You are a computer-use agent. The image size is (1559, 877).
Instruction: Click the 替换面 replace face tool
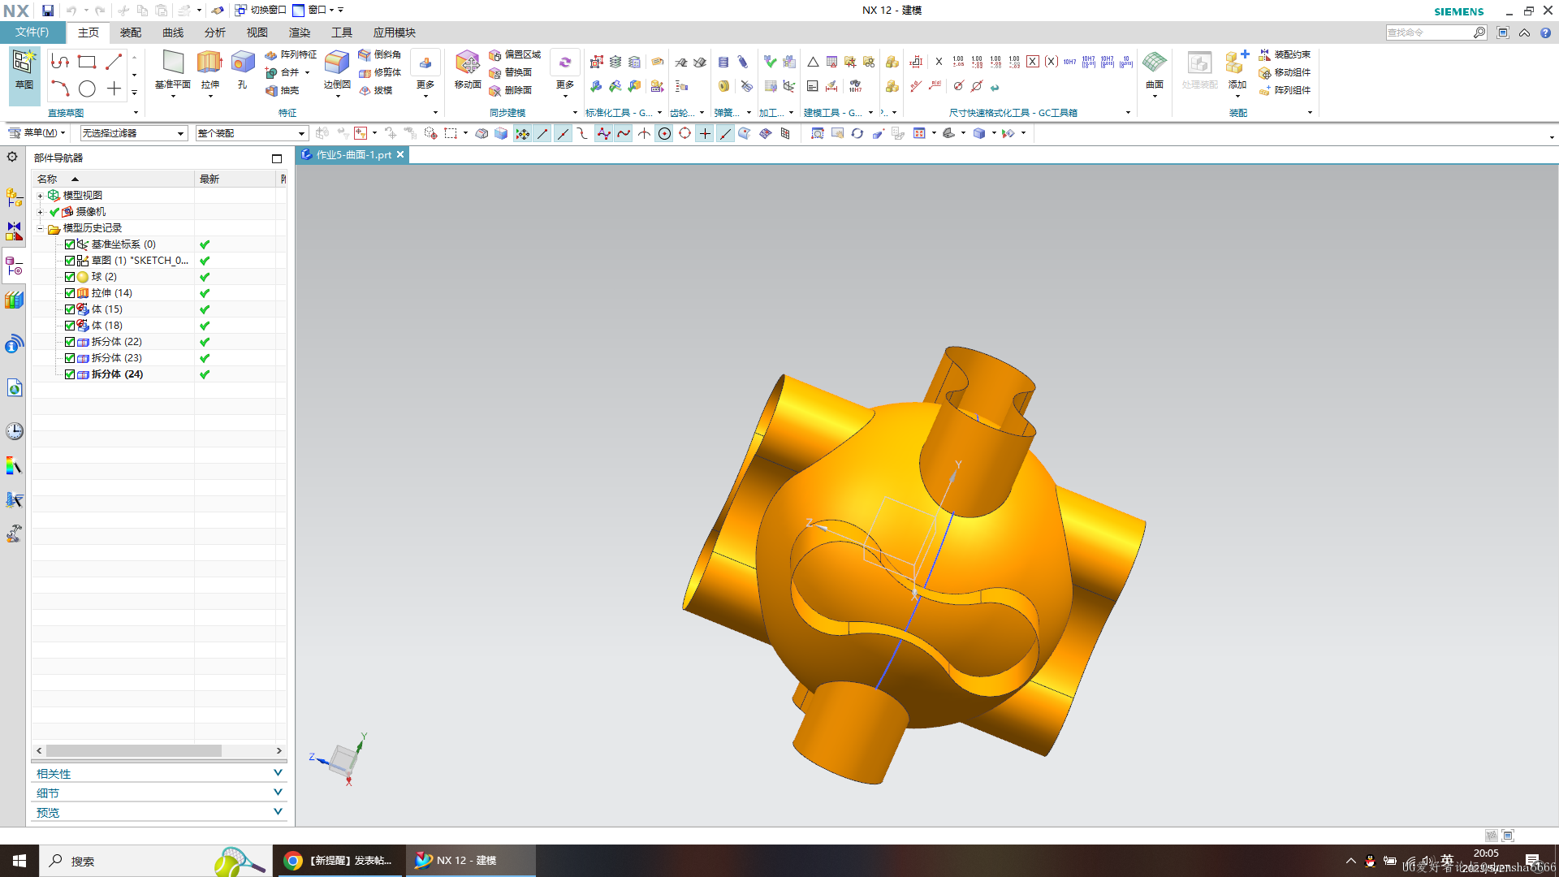point(511,72)
